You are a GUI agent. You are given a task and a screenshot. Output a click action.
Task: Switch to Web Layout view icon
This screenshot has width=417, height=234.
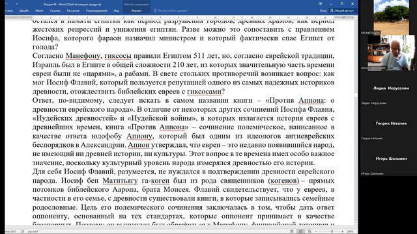pos(309,231)
